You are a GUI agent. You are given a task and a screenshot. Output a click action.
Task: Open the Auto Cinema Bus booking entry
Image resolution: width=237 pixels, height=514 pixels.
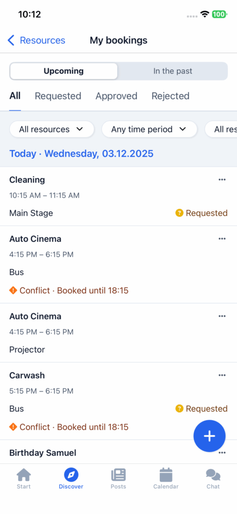118,265
